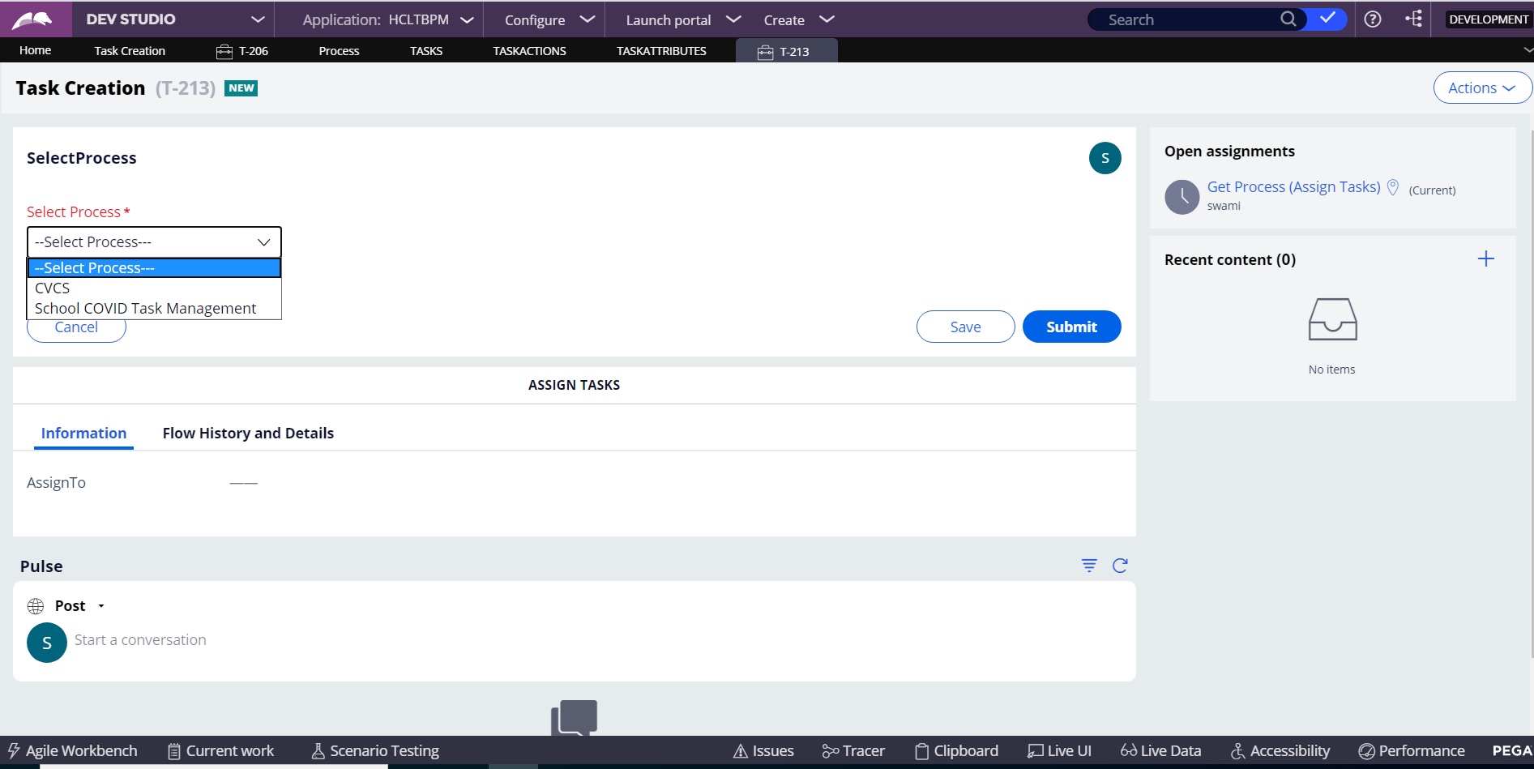Image resolution: width=1534 pixels, height=769 pixels.
Task: Click the briefcase icon on T-206 tab
Action: click(224, 51)
